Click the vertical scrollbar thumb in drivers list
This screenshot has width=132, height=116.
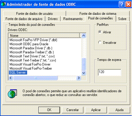pyautogui.click(x=83, y=64)
